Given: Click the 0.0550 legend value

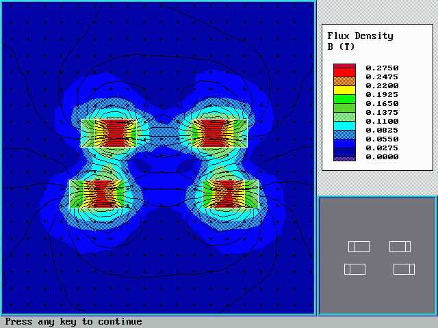Looking at the screenshot, I should 382,139.
